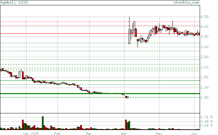This screenshot has height=135, width=218.
Task: Click the Jun date label
Action: 194,134
